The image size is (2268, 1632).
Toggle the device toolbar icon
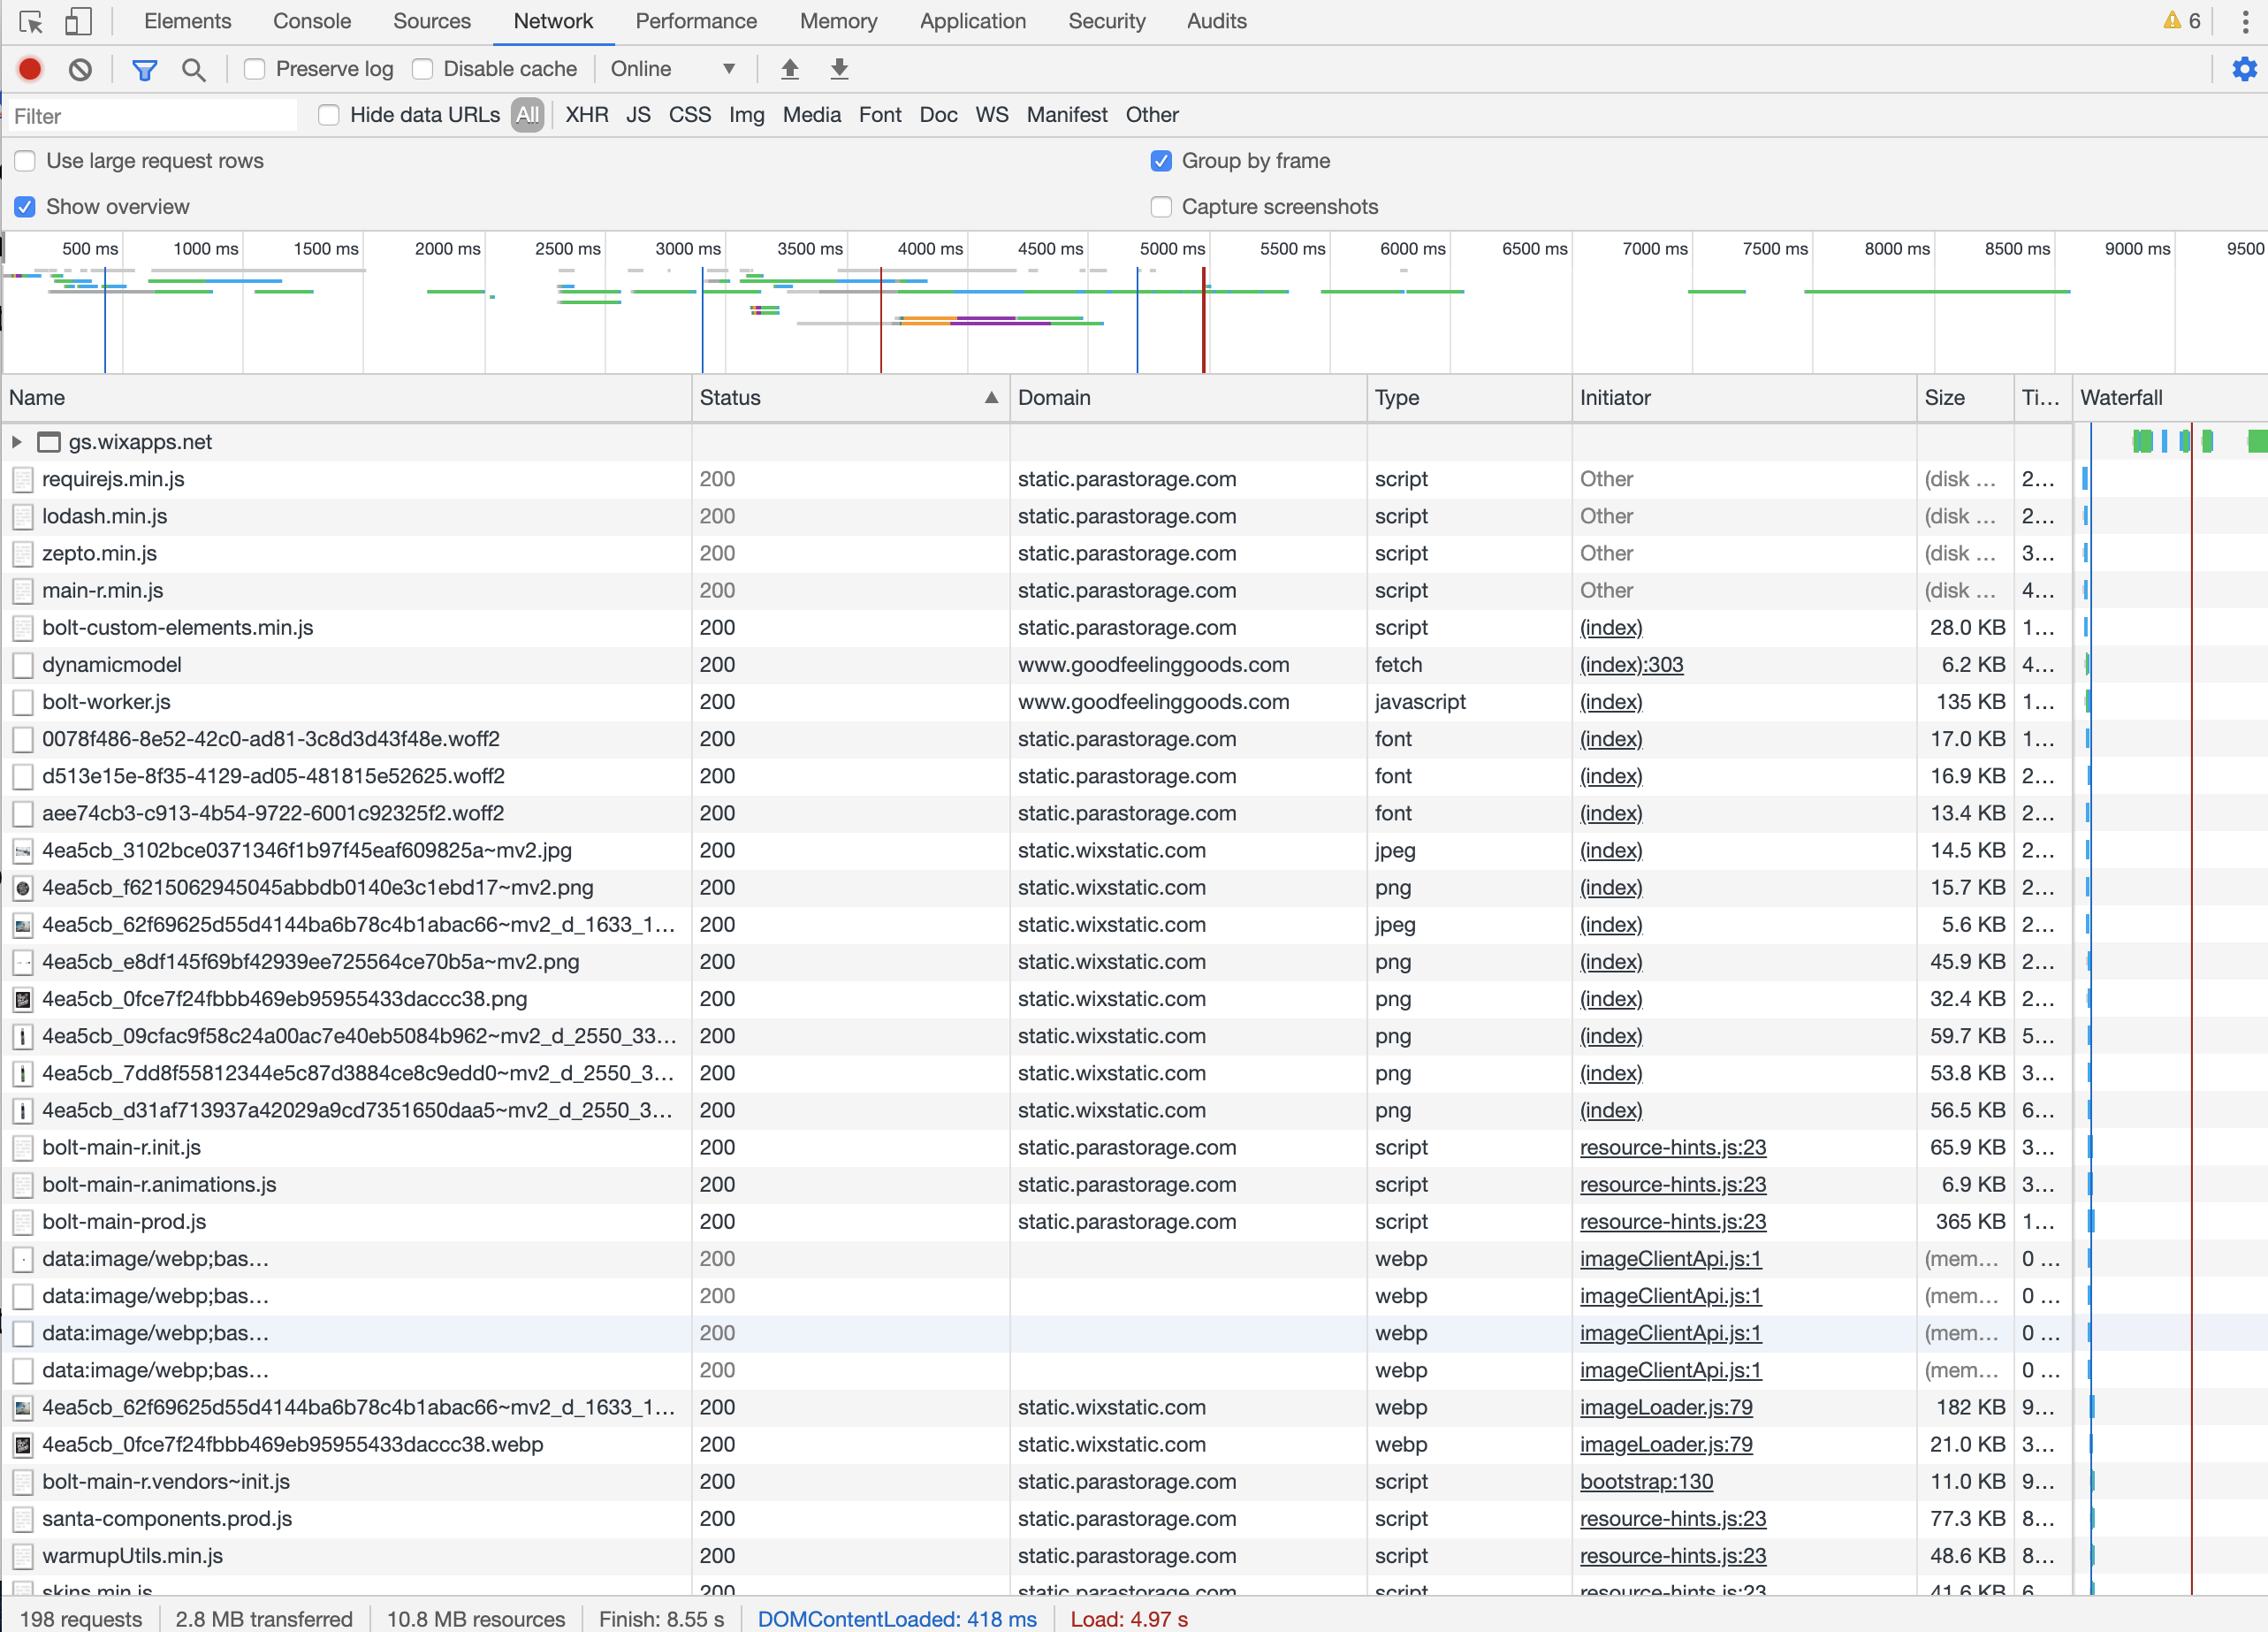pyautogui.click(x=78, y=21)
